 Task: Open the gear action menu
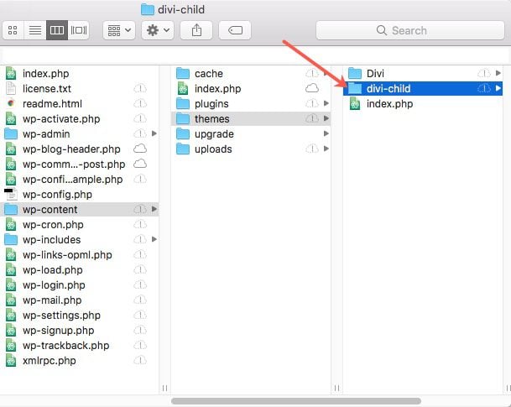click(x=157, y=30)
